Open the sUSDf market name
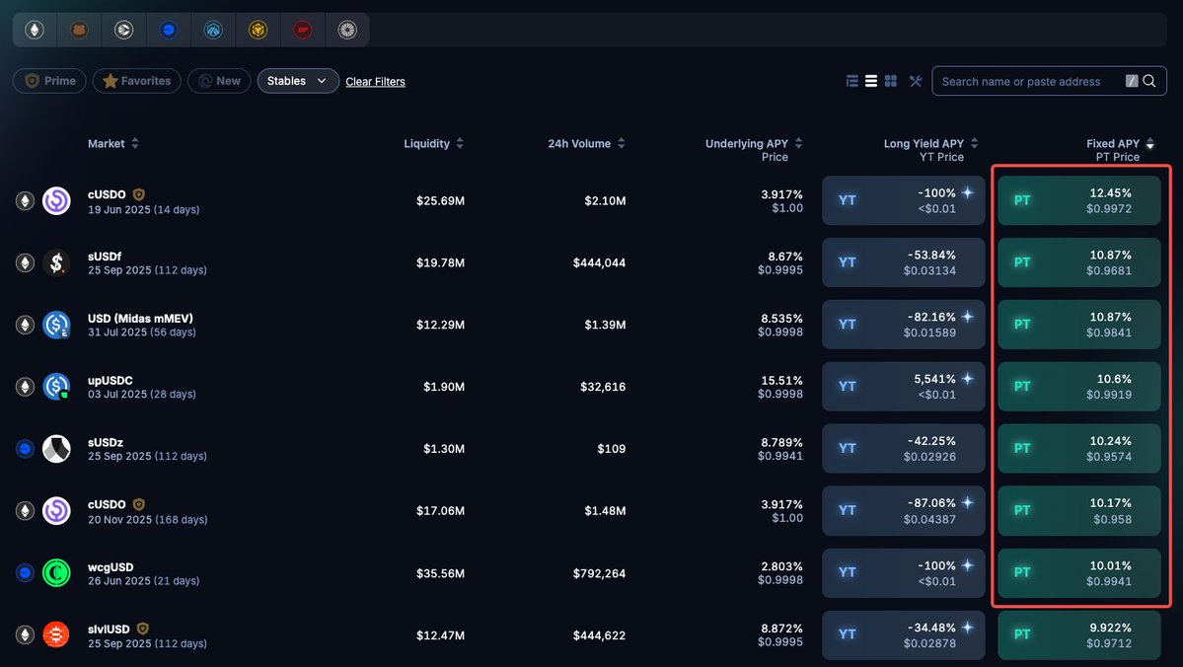The image size is (1183, 667). tap(105, 257)
